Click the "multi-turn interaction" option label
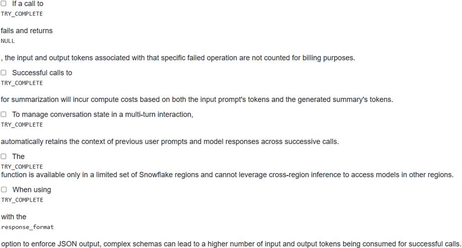 [x=102, y=114]
